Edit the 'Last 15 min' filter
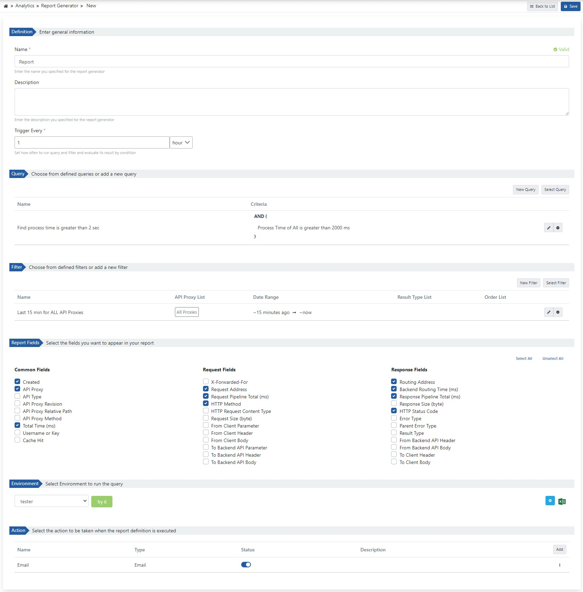This screenshot has height=592, width=583. click(x=549, y=312)
